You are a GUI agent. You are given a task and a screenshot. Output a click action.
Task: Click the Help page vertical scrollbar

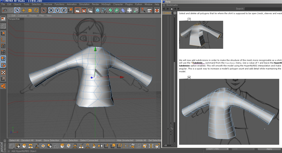pos(174,79)
